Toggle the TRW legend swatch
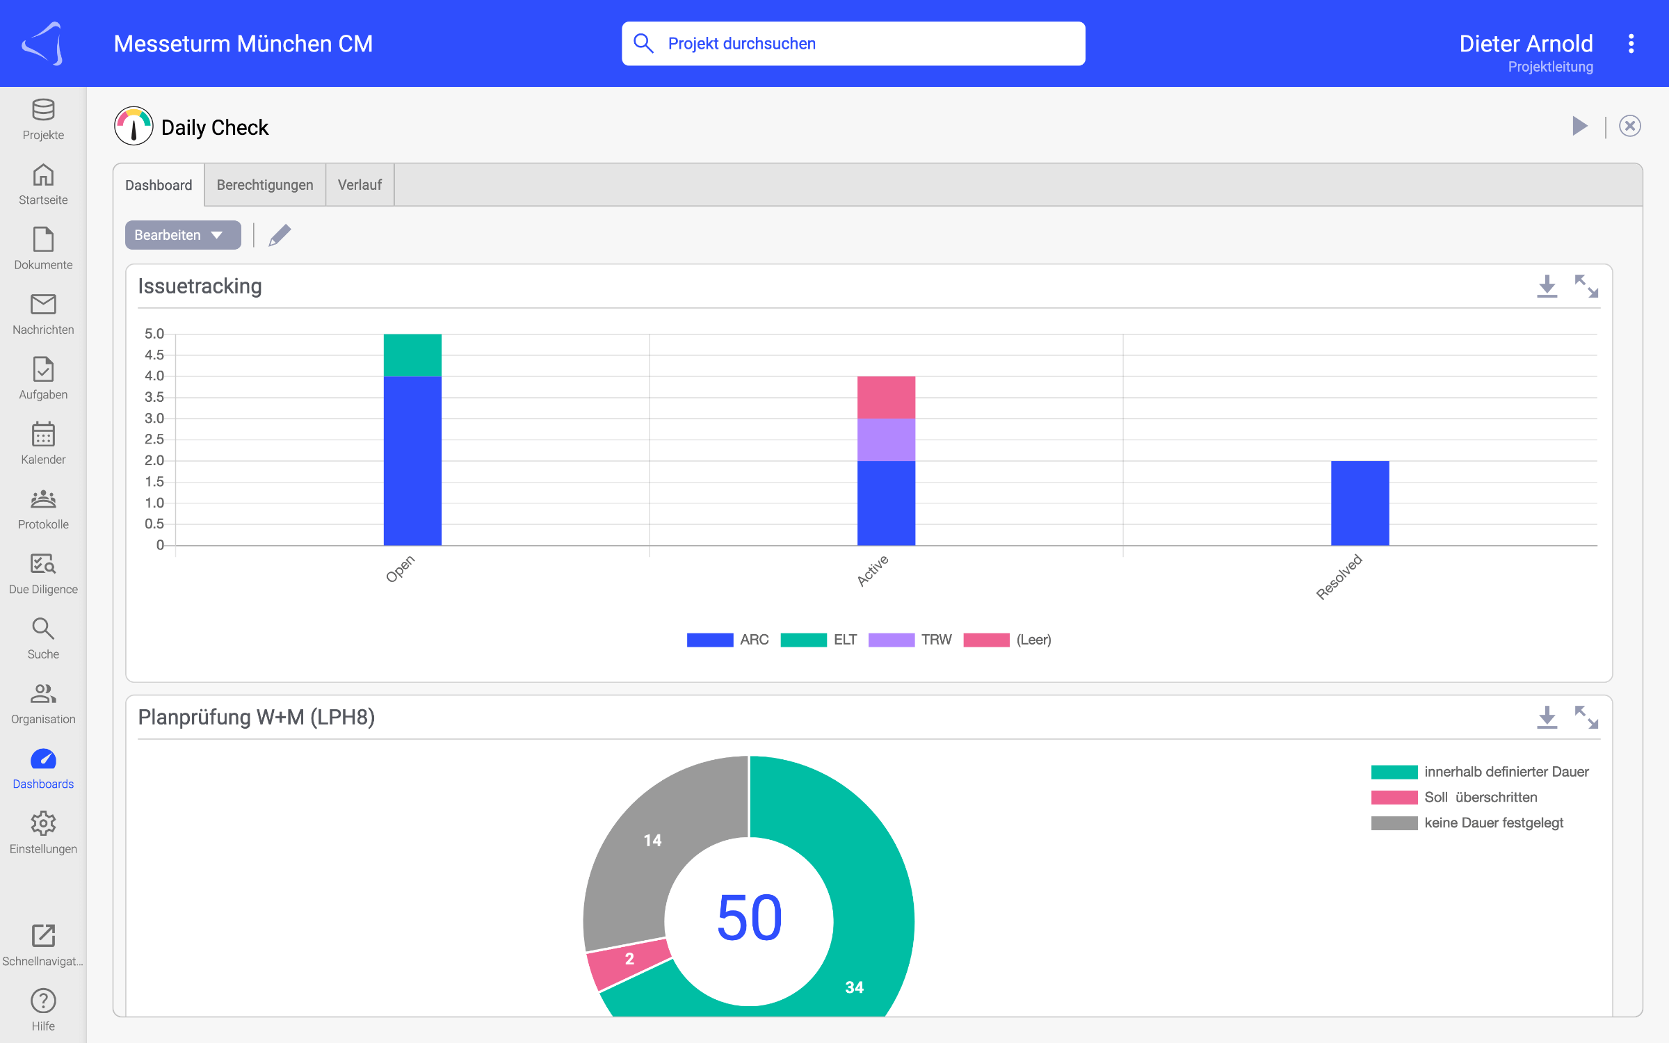This screenshot has width=1669, height=1043. pyautogui.click(x=892, y=640)
